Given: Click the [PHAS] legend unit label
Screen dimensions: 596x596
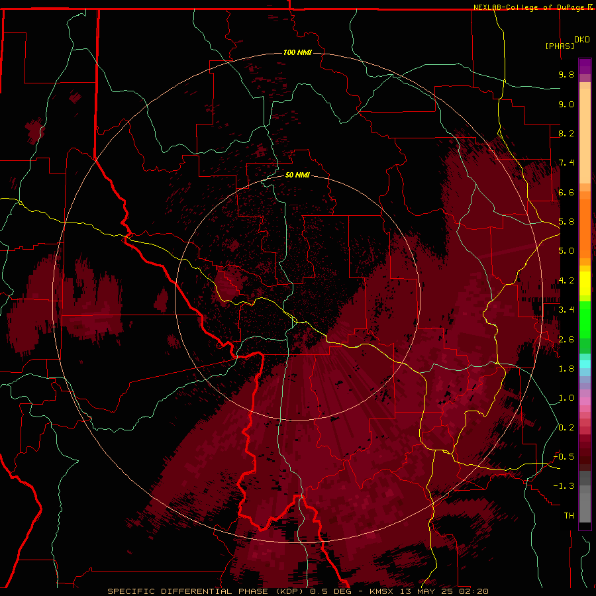Looking at the screenshot, I should [560, 46].
